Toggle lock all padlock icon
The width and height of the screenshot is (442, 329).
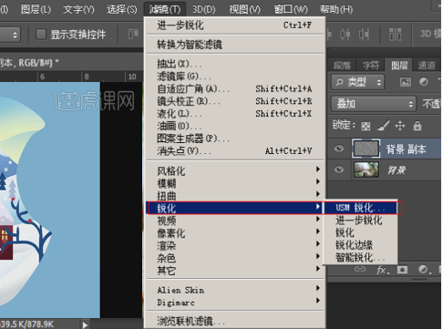click(x=417, y=126)
